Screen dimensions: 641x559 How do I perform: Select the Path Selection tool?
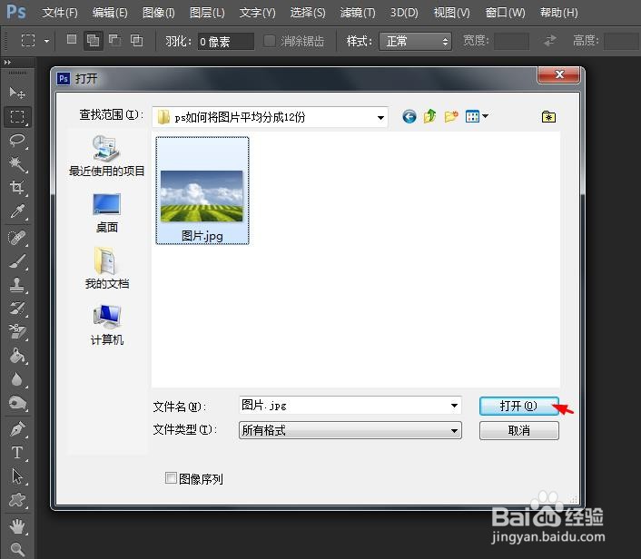16,476
